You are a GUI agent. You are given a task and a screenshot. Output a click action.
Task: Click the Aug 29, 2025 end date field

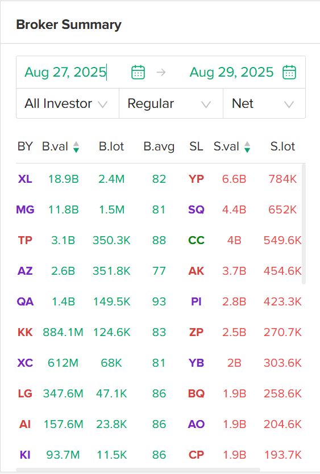point(231,72)
